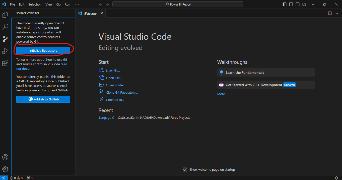Open Get Started with C++ Development walkthrough
Screen dimensions: 342x180
pos(266,85)
